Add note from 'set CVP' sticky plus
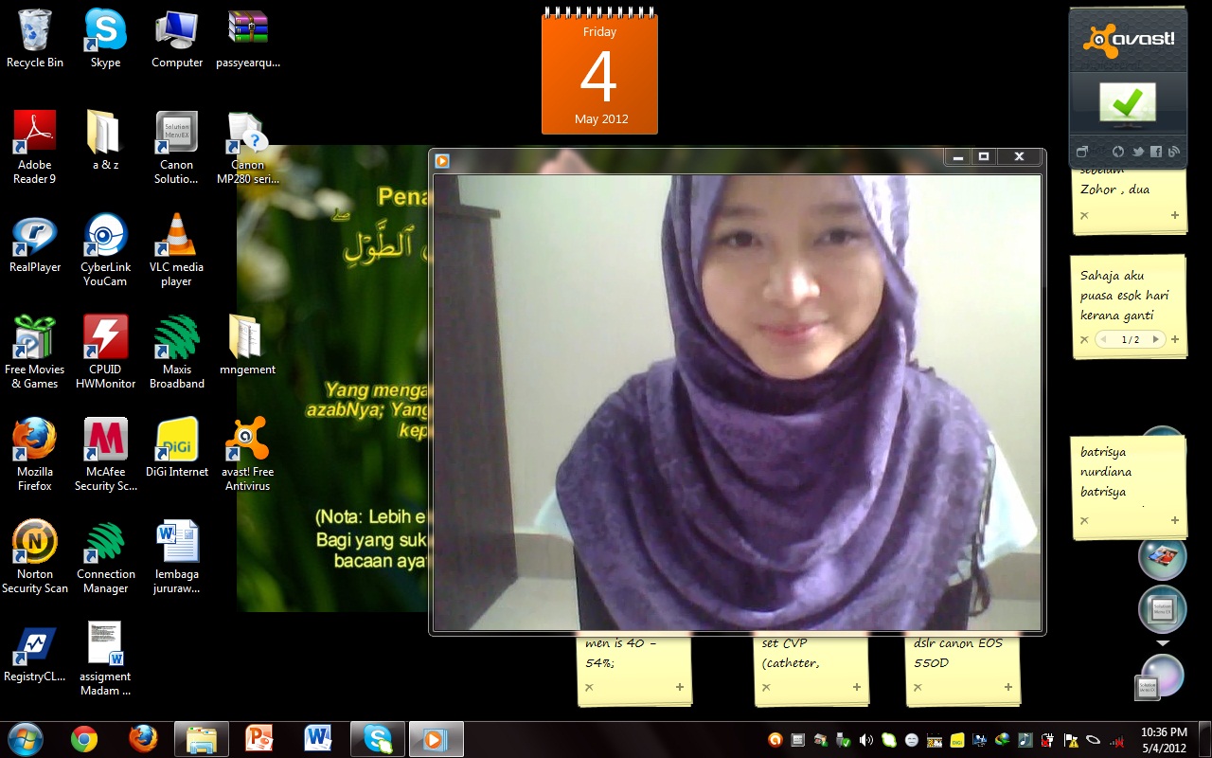This screenshot has width=1212, height=758. pyautogui.click(x=857, y=687)
